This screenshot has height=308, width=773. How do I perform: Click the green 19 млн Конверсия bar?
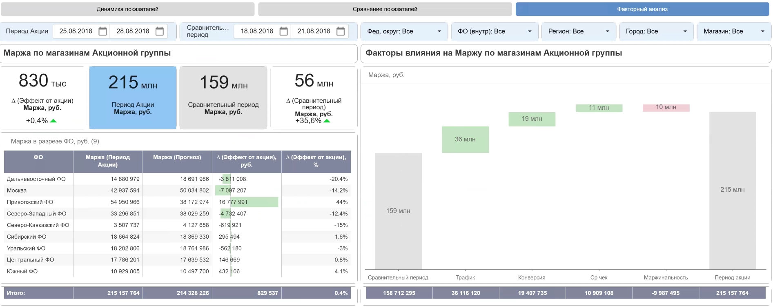[532, 119]
